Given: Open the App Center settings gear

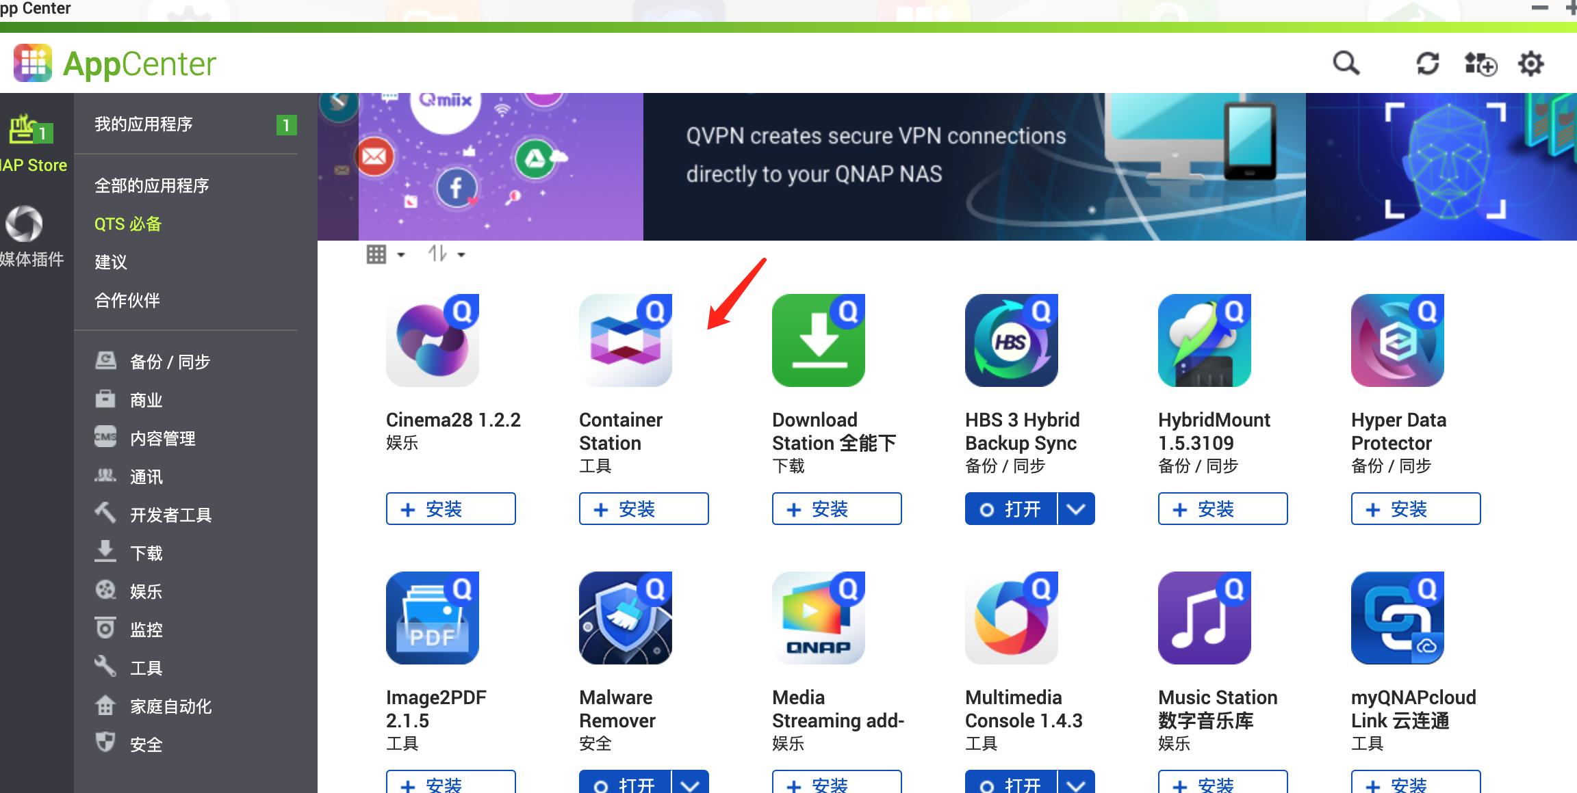Looking at the screenshot, I should click(1531, 64).
